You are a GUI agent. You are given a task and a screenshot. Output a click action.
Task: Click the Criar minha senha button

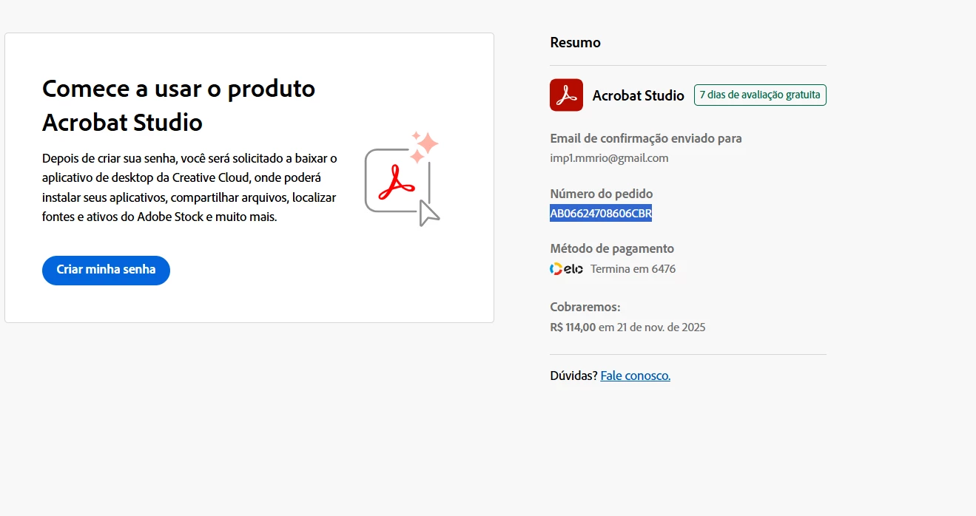coord(106,270)
